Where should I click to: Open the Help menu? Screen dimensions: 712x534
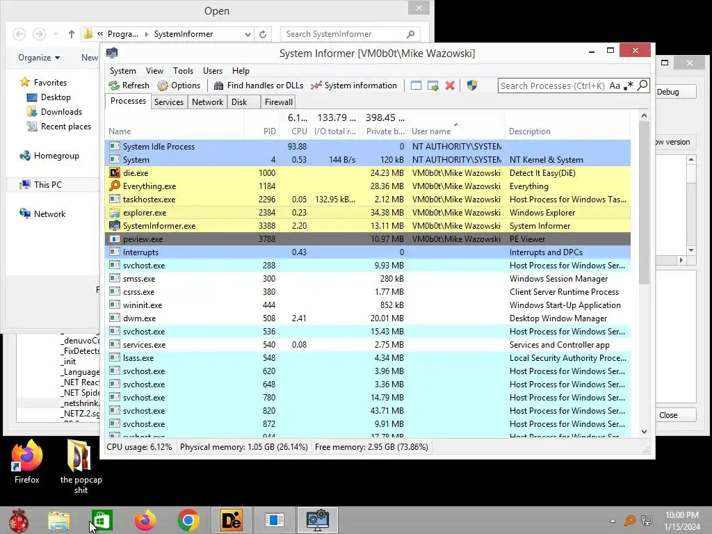click(241, 71)
